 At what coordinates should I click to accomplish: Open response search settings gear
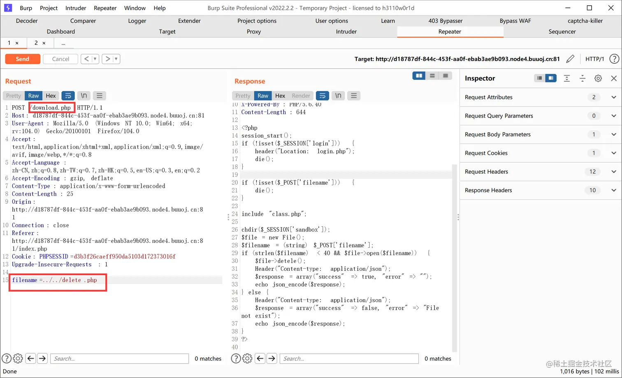coord(247,358)
